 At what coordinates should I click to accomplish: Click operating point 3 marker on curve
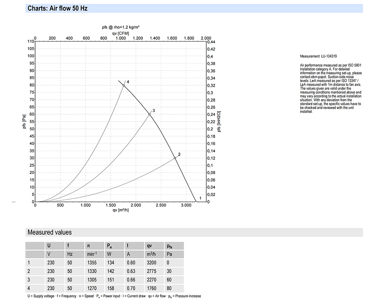click(149, 114)
